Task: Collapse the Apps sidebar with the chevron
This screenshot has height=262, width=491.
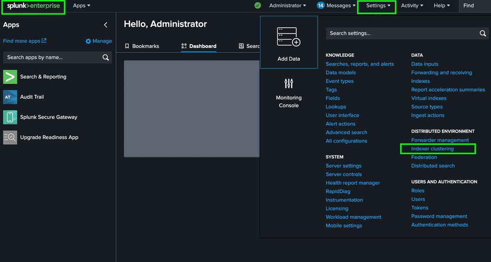Action: 106,25
